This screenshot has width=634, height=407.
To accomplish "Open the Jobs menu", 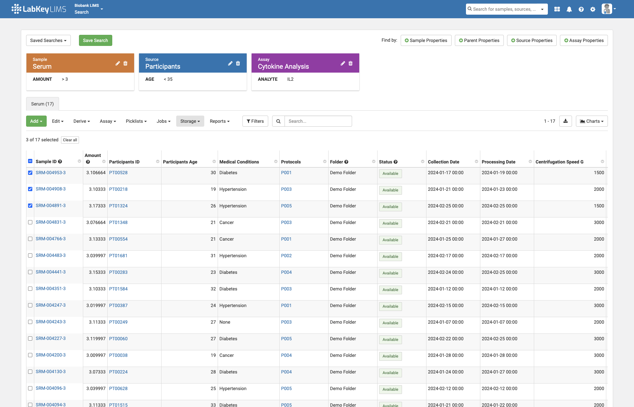I will tap(163, 121).
